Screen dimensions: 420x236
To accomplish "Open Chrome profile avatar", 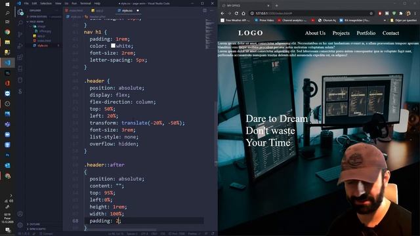I will (x=408, y=13).
